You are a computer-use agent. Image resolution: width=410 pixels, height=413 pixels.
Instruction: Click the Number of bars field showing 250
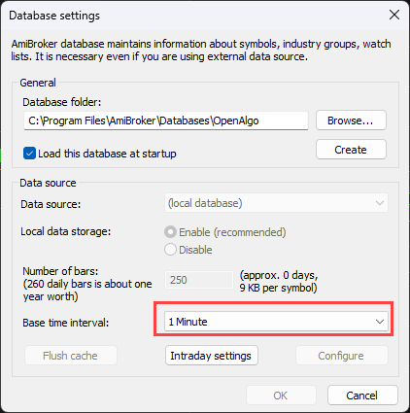point(199,280)
